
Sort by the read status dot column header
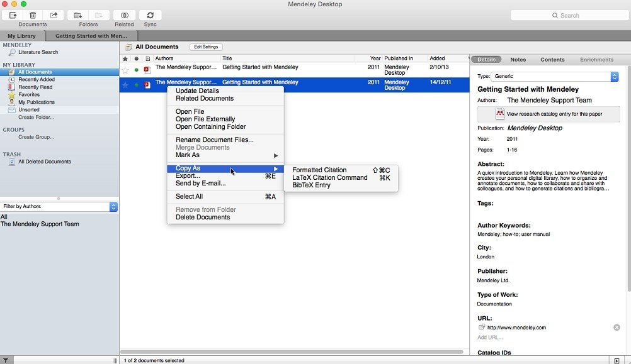[137, 58]
